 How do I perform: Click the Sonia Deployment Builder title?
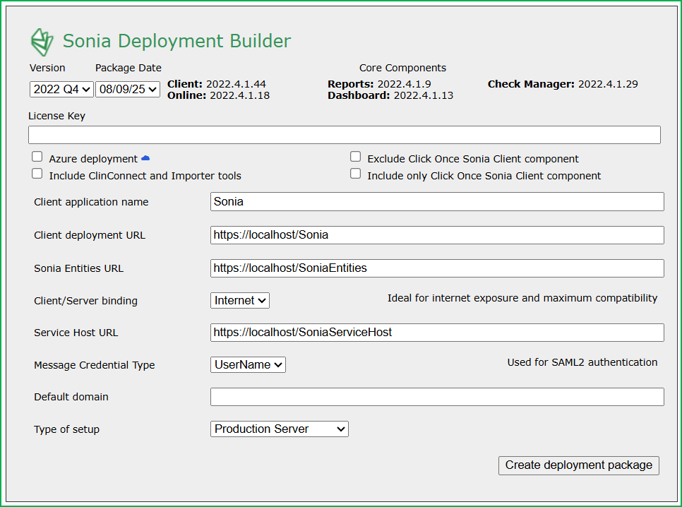(177, 42)
